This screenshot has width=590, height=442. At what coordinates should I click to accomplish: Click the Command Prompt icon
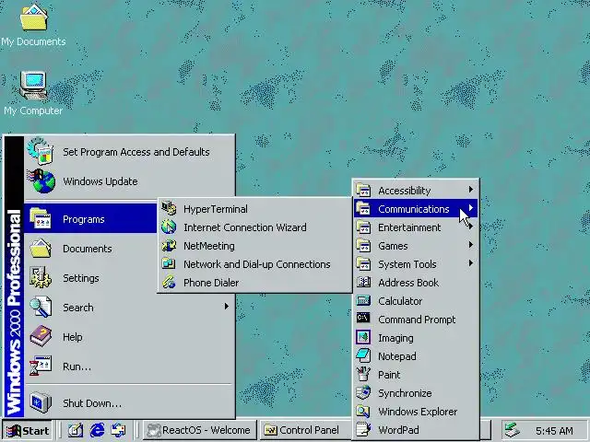363,319
